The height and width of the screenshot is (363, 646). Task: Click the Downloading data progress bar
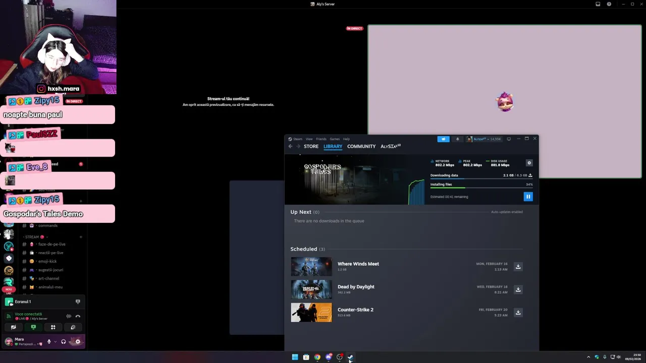point(481,179)
